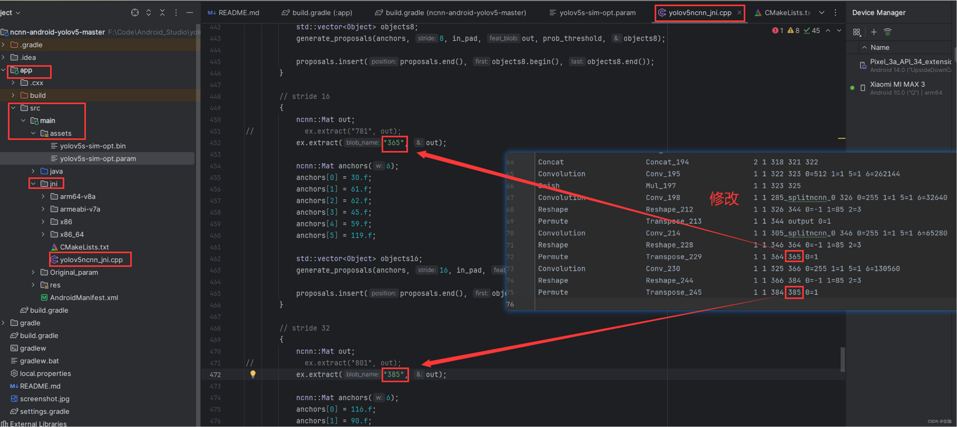The image size is (957, 427).
Task: Click the lightbulb quick-fix icon
Action: tap(253, 374)
